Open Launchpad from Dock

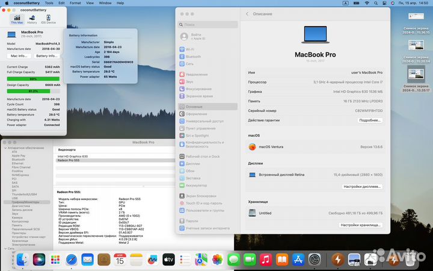(x=55, y=260)
